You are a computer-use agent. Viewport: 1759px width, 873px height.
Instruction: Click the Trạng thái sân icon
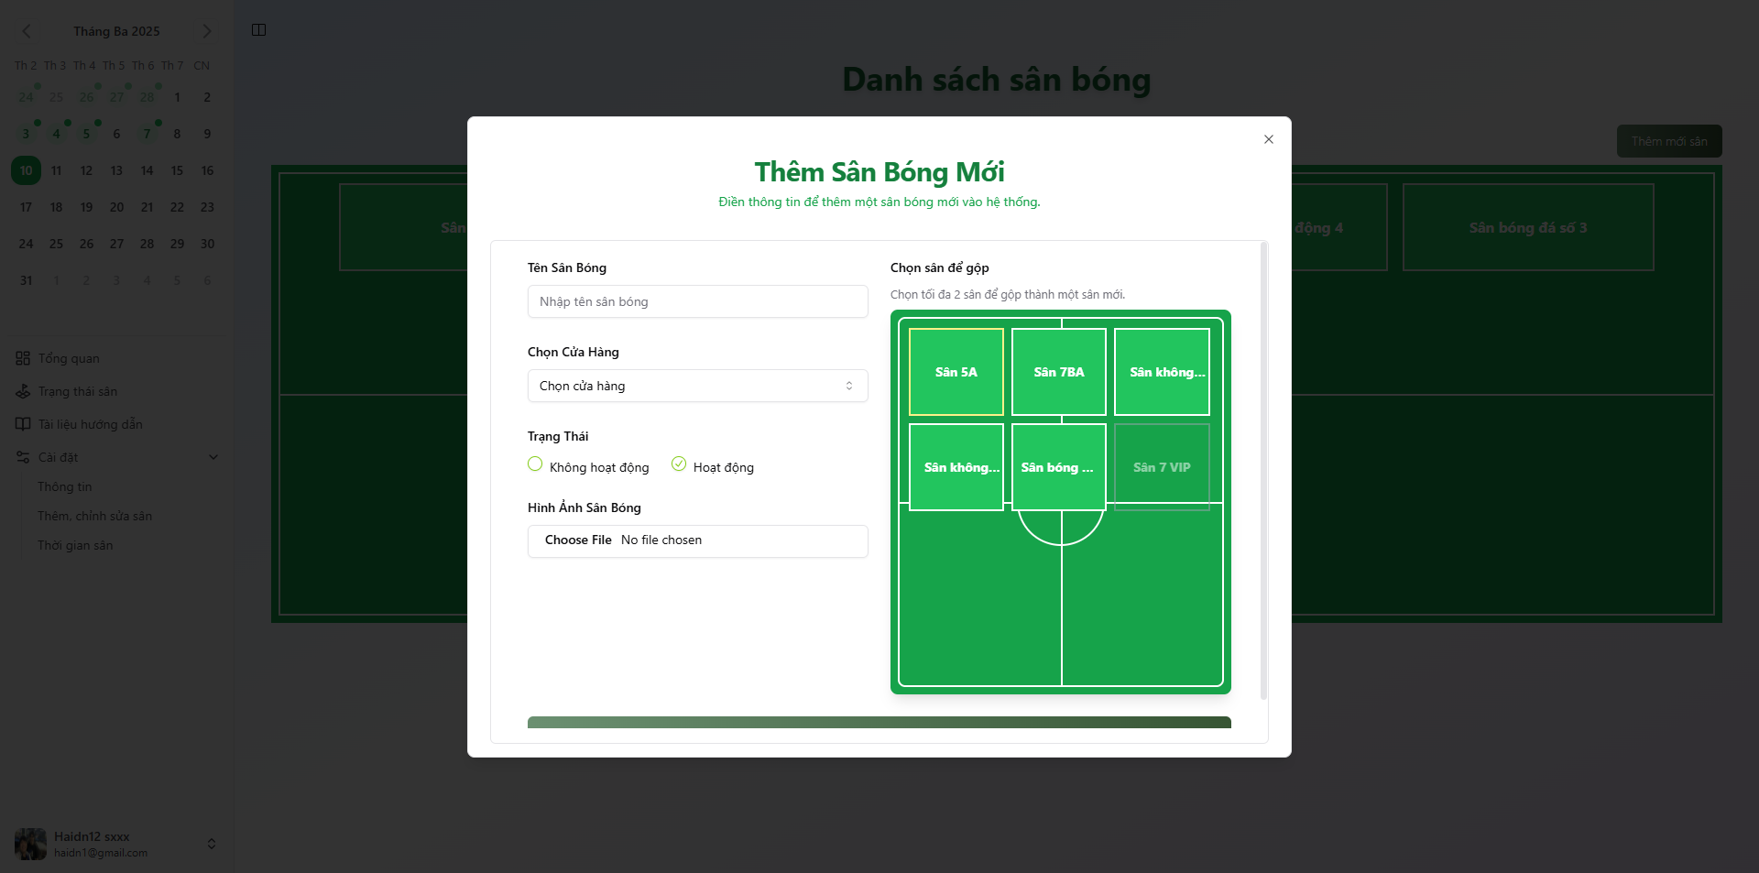[23, 391]
